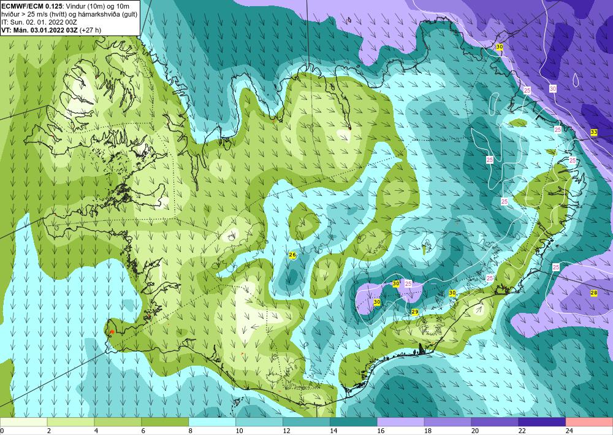
Task: Pick the legend swatch between 18 and 20
Action: point(447,422)
